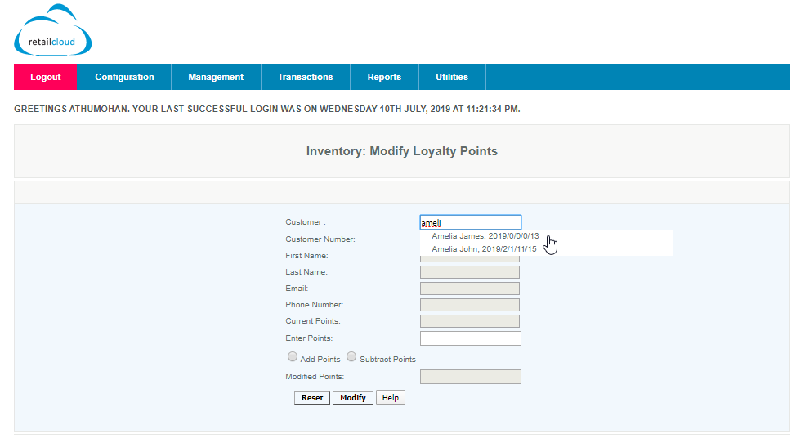Screen dimensions: 805x443
Task: Open Help for loyalty points
Action: [390, 398]
